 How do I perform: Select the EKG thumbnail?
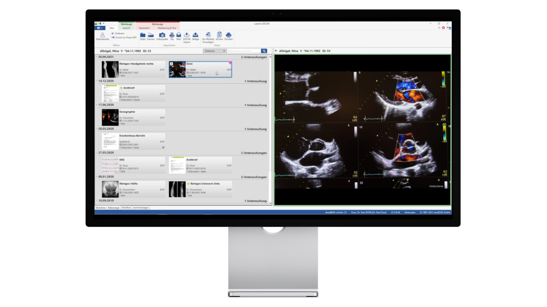click(x=110, y=165)
